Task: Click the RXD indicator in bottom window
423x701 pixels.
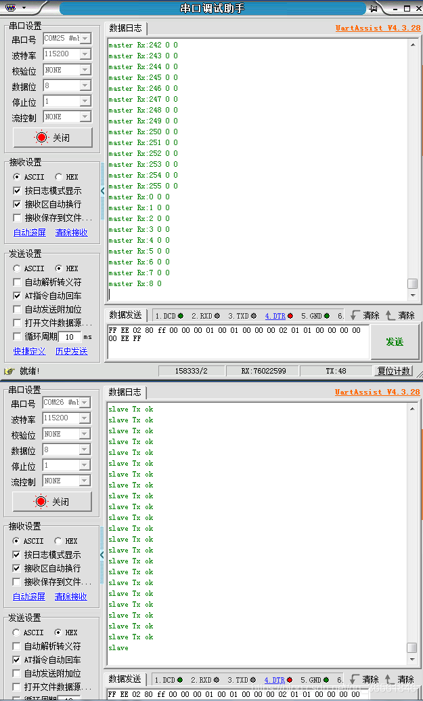Action: (x=217, y=679)
